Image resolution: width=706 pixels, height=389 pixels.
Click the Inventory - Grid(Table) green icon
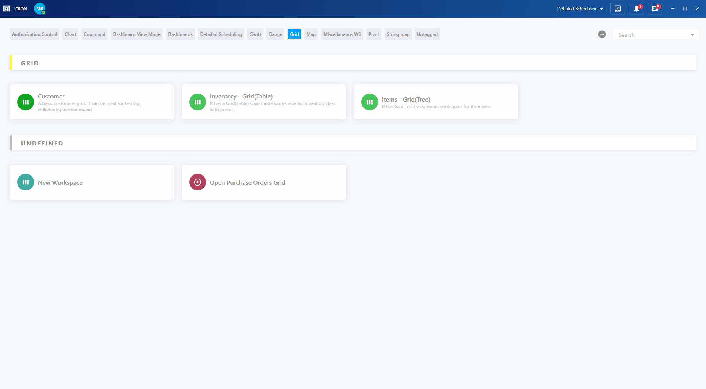coord(198,102)
